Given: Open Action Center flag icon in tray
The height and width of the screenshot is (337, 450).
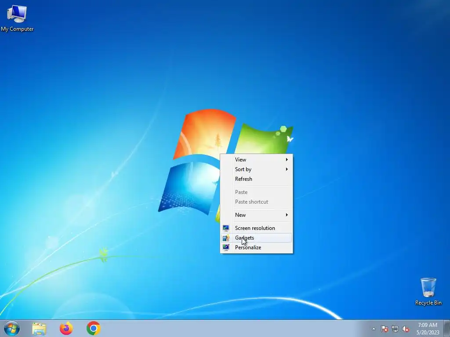Looking at the screenshot, I should click(385, 329).
